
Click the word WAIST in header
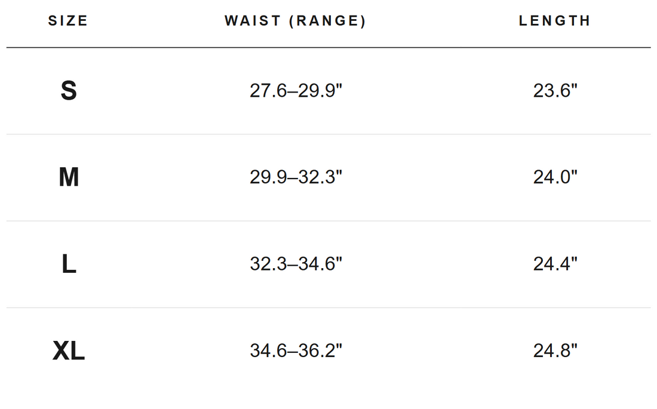(253, 20)
